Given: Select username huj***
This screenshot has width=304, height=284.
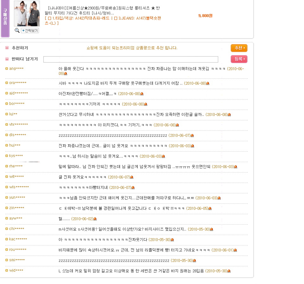Looking at the screenshot, I should tap(15, 146).
